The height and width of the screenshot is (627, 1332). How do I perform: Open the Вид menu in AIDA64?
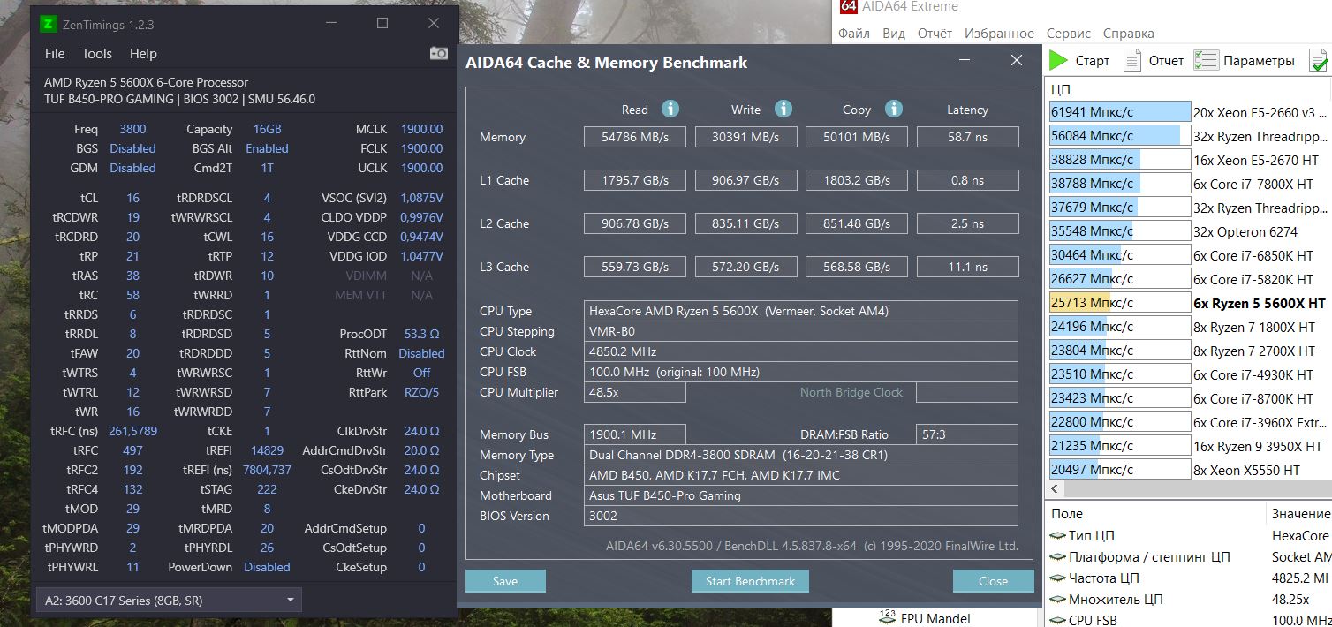894,34
